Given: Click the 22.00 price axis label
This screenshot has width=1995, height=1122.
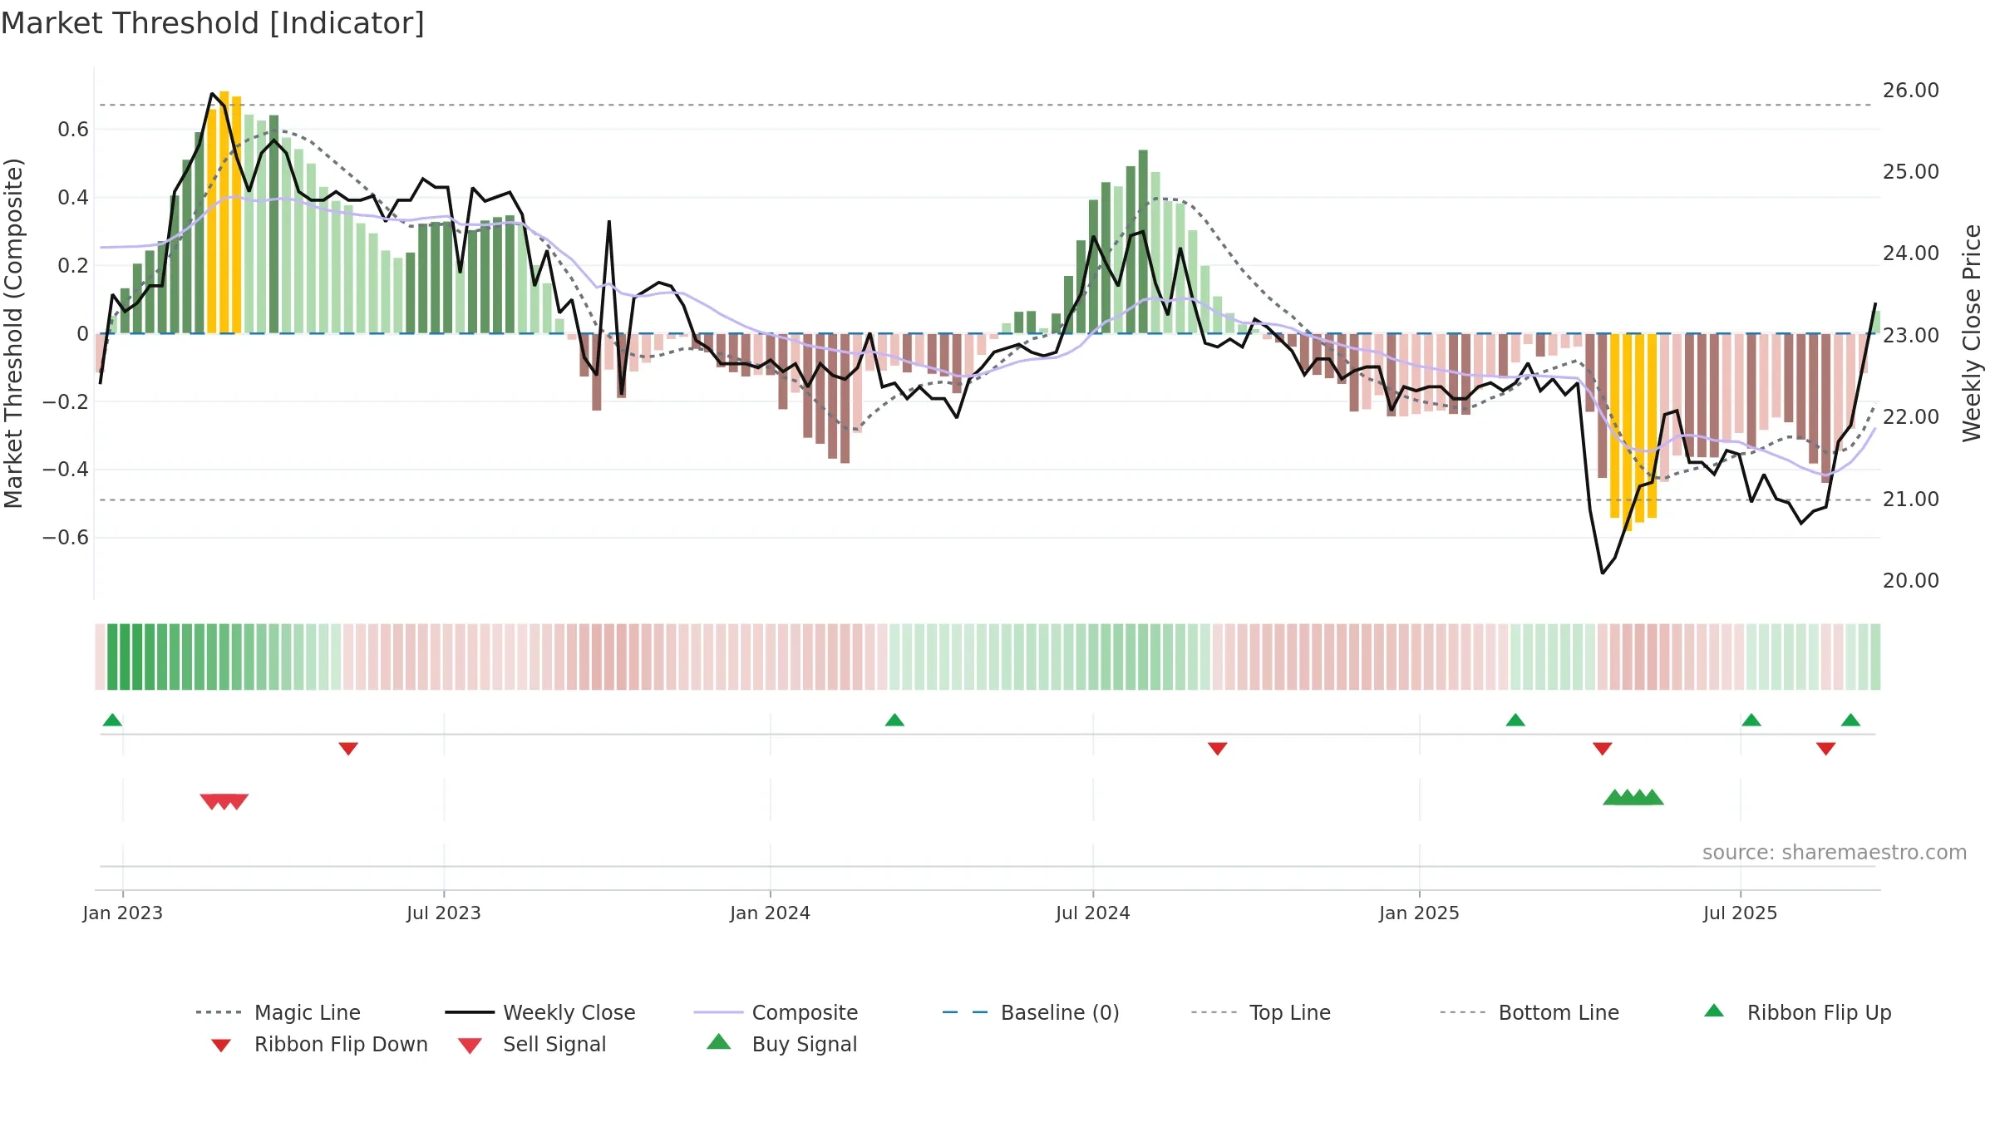Looking at the screenshot, I should 1911,416.
